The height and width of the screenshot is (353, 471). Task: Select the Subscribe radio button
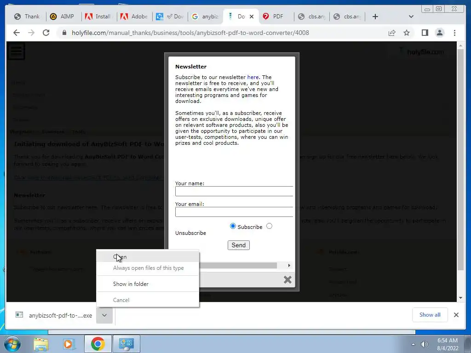point(233,226)
